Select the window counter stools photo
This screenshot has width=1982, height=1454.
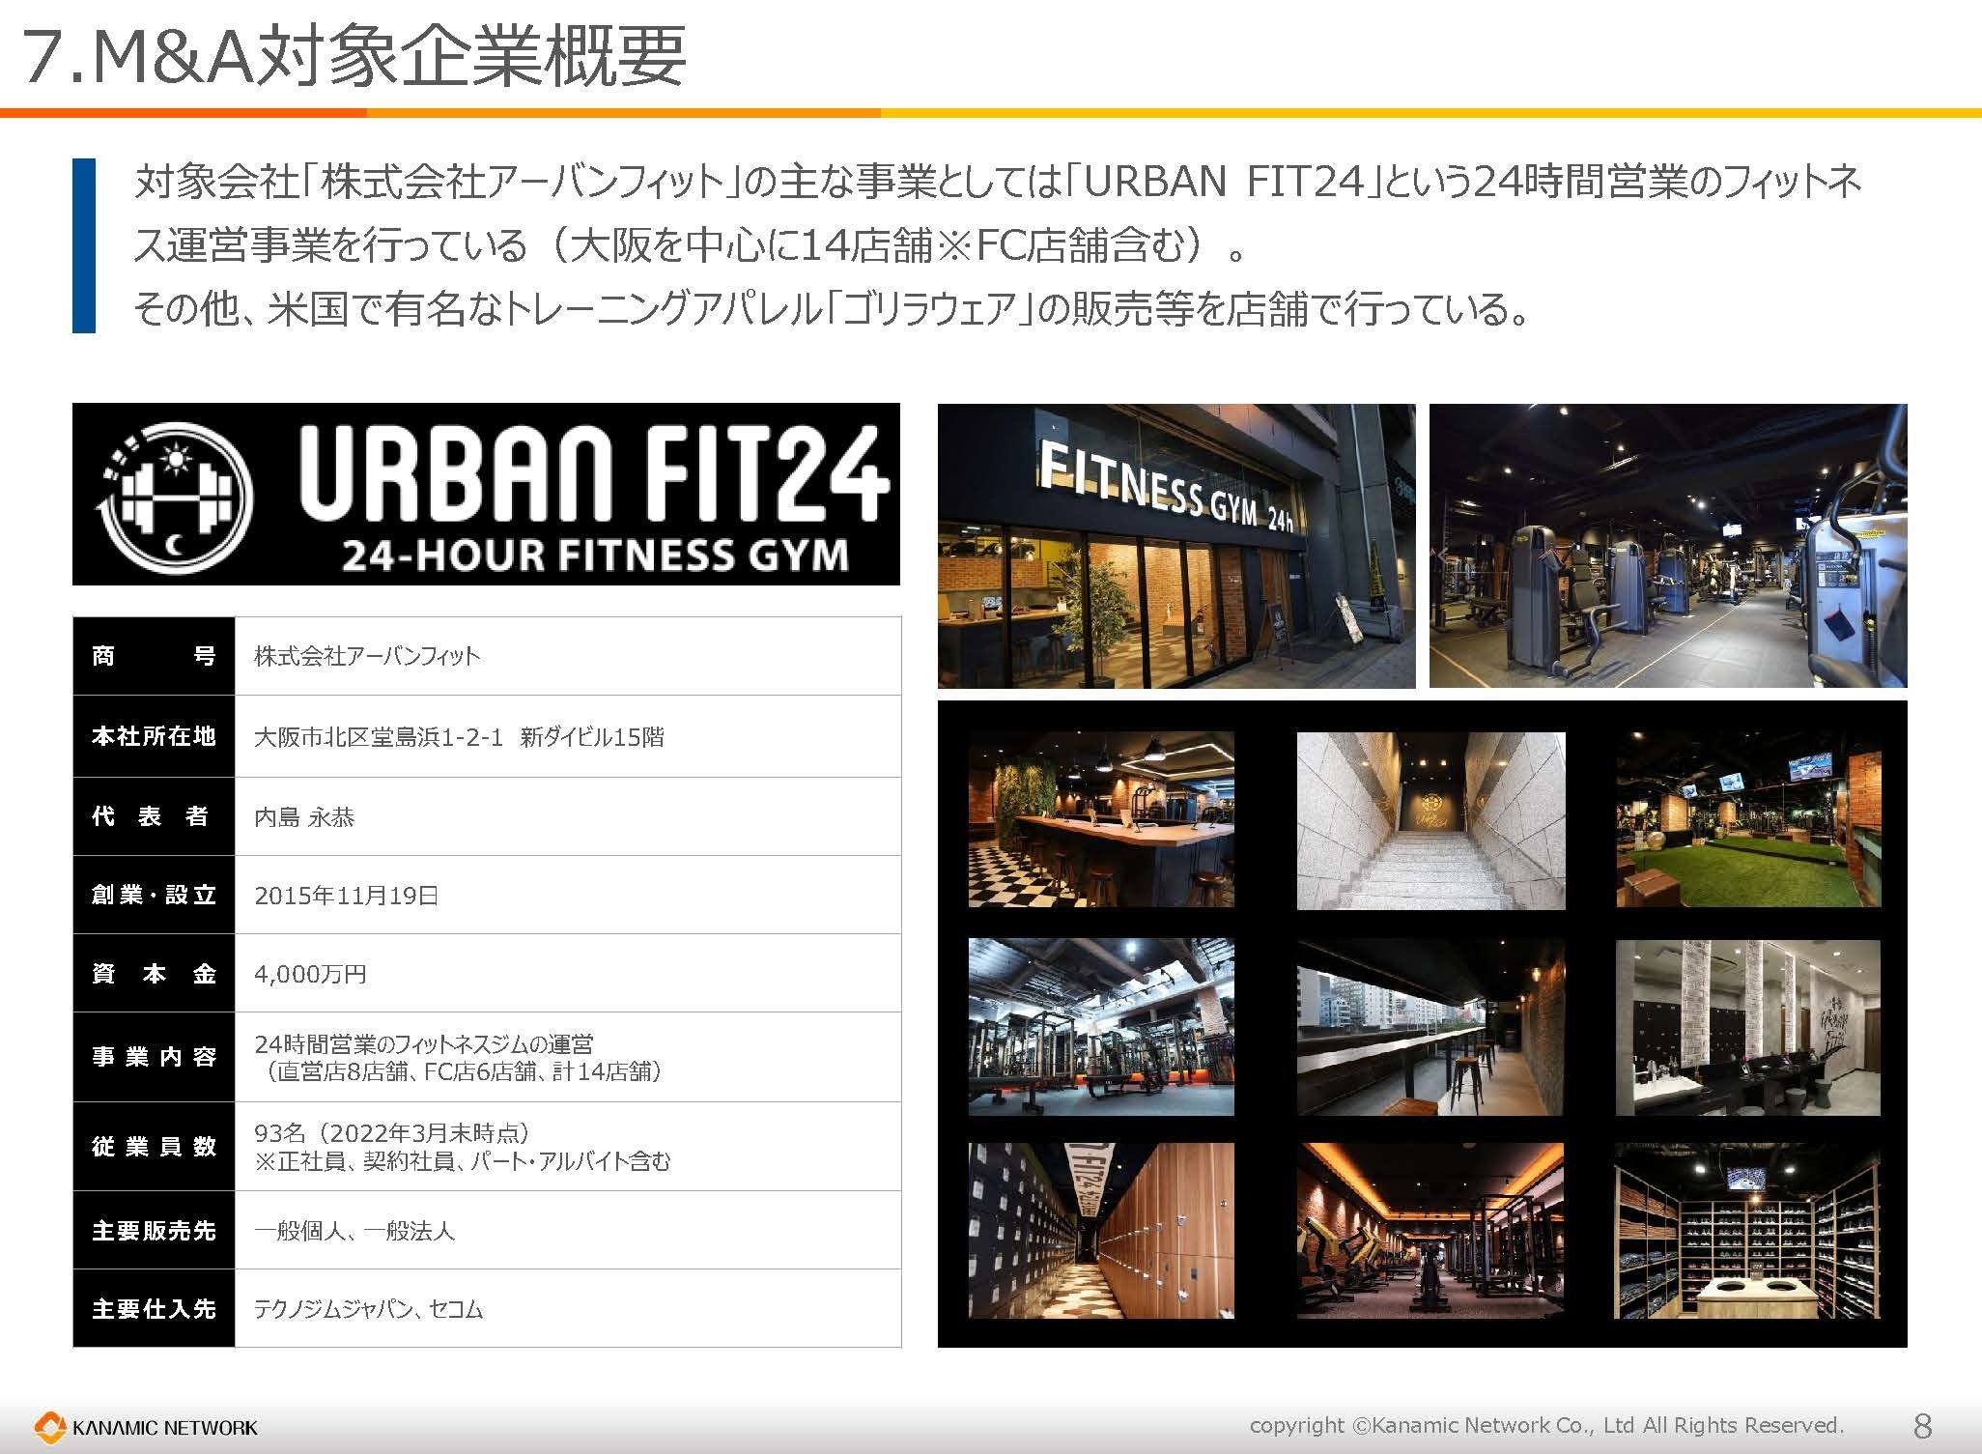[x=1430, y=1027]
